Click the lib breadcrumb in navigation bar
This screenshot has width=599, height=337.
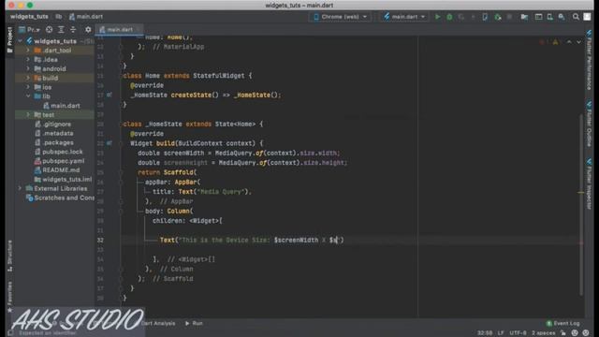click(x=58, y=17)
